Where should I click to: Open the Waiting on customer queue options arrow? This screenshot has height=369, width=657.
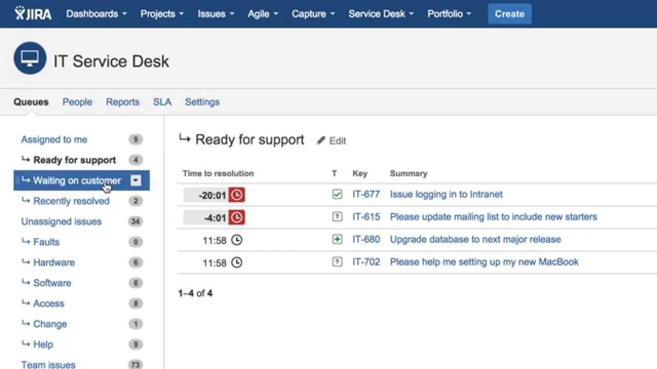coord(136,180)
